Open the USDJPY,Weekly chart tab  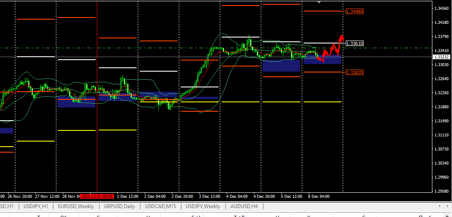point(203,206)
